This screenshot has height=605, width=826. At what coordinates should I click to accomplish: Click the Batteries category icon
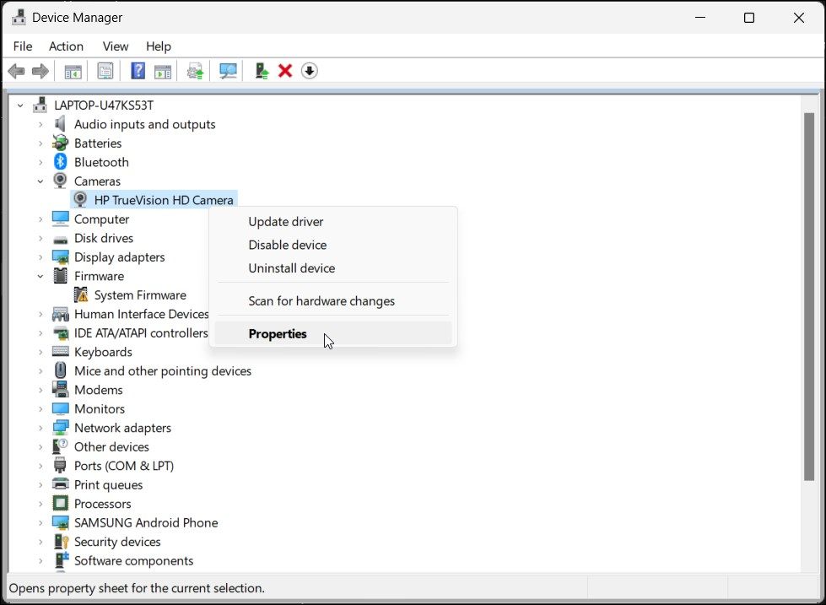61,143
